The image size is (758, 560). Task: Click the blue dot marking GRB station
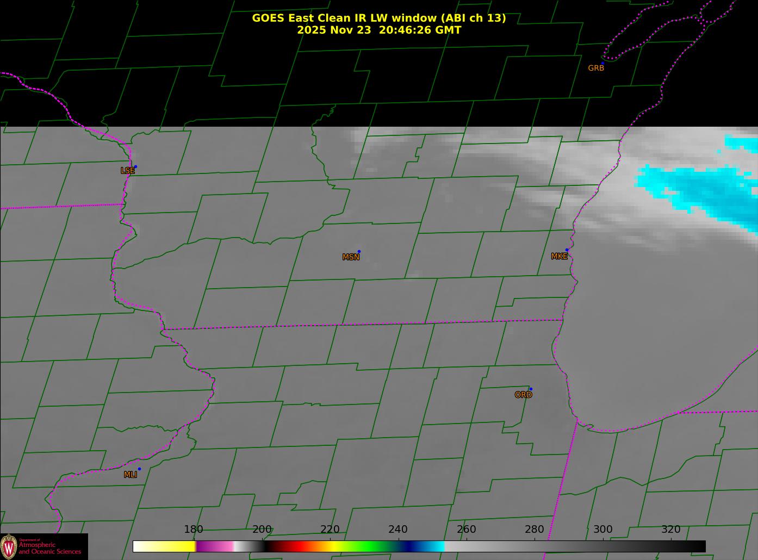602,64
